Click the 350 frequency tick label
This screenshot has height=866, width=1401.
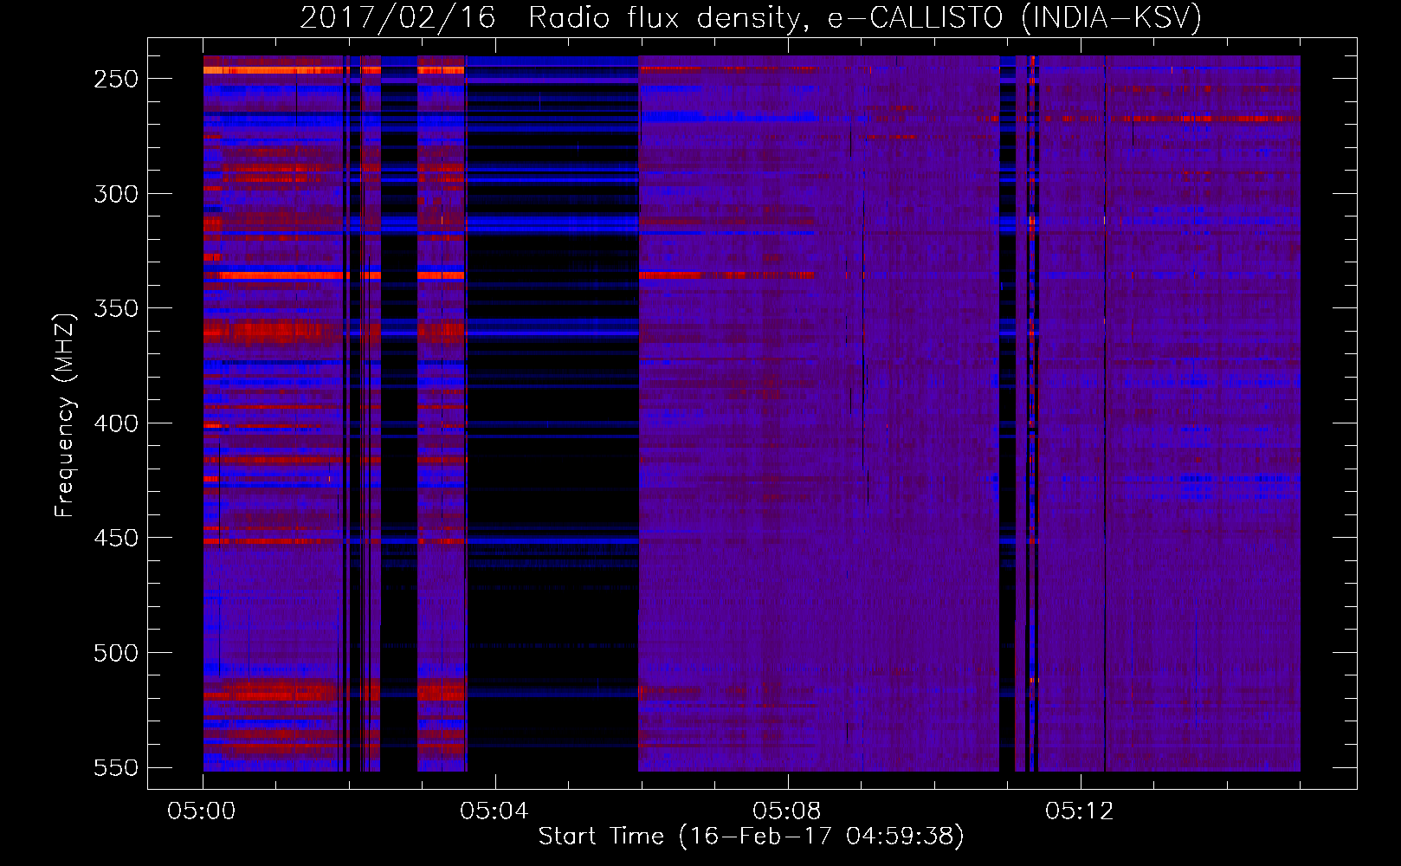click(116, 308)
